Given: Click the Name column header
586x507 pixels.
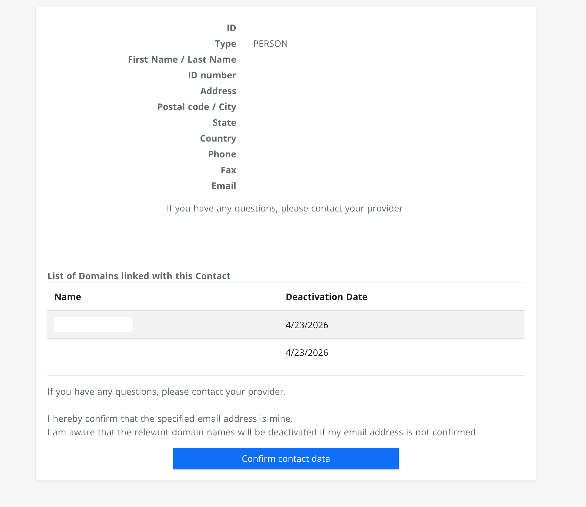Looking at the screenshot, I should [x=67, y=297].
